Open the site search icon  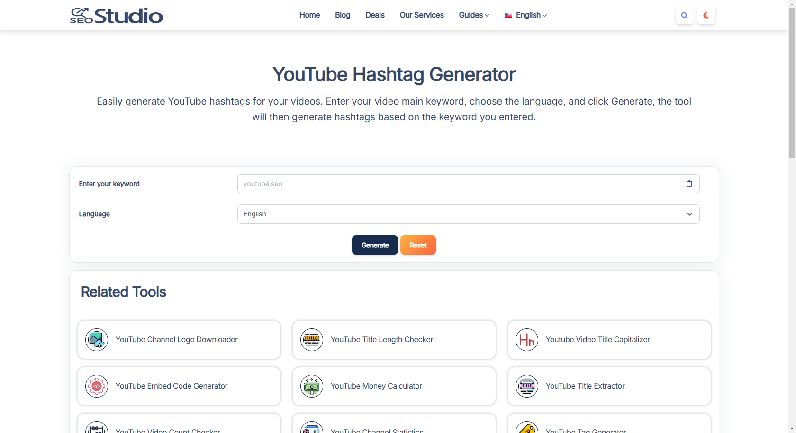coord(685,16)
